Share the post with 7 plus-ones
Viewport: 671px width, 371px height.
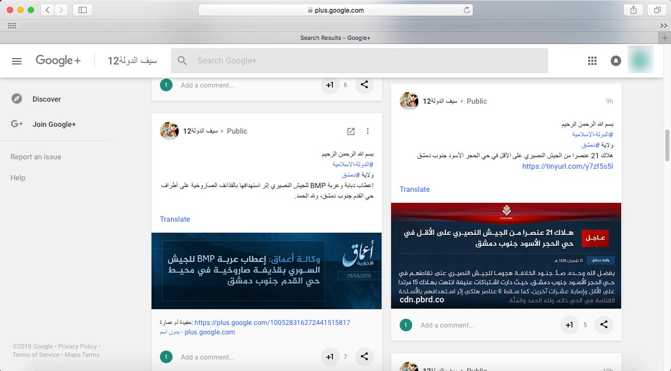pyautogui.click(x=364, y=357)
